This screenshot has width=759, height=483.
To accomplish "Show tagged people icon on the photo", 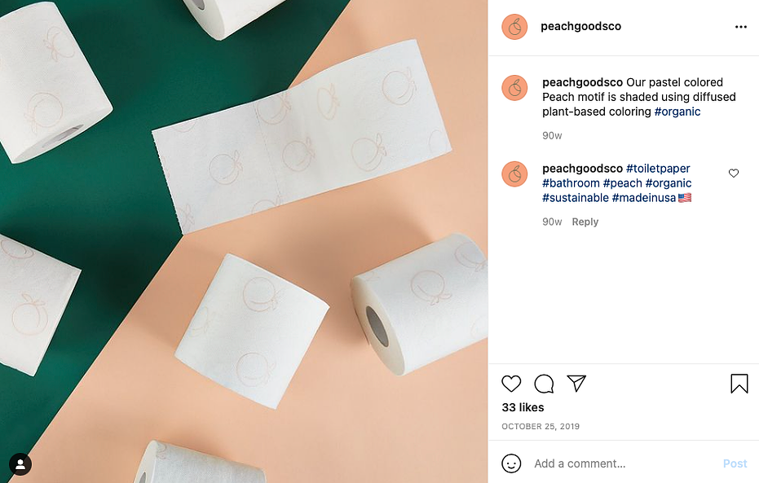I will [20, 464].
